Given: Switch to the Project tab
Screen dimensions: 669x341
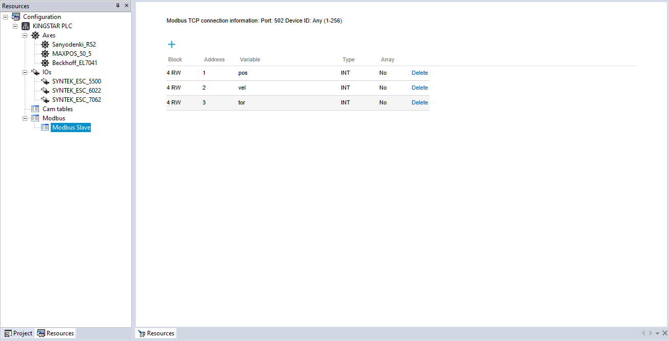Looking at the screenshot, I should [18, 333].
